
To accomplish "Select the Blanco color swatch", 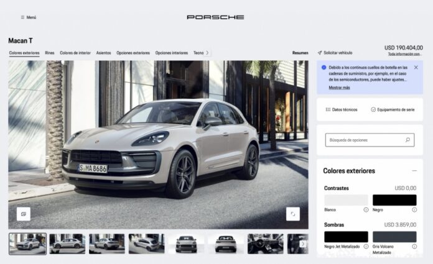I will click(346, 200).
